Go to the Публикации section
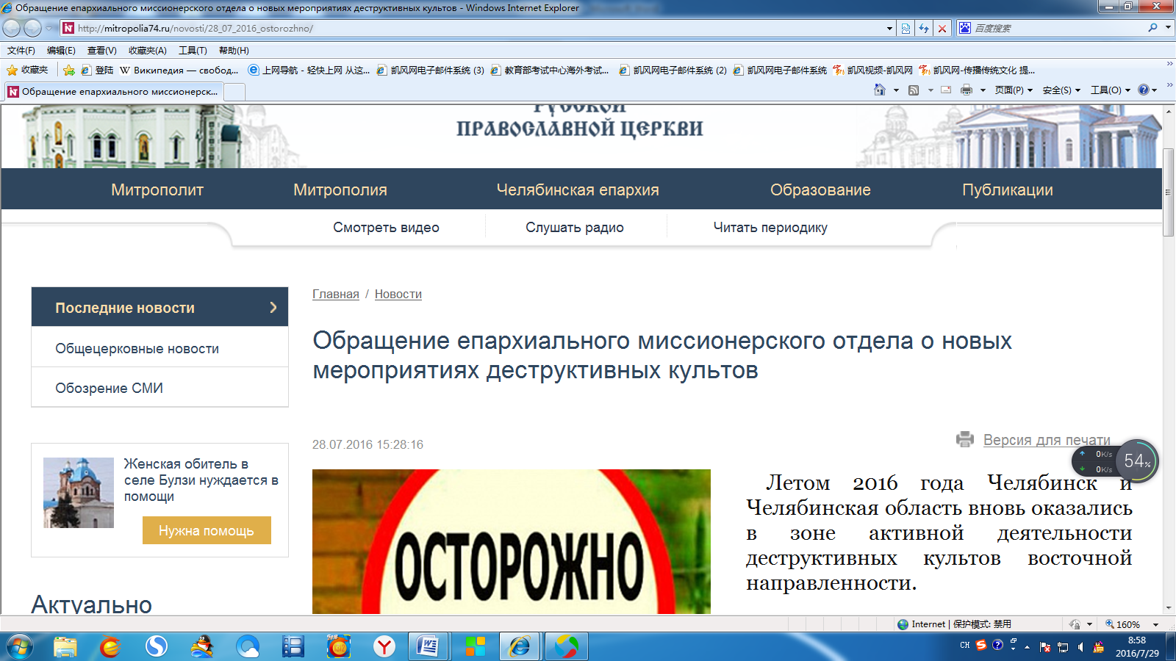Screen dimensions: 1176x661 pyautogui.click(x=1008, y=189)
